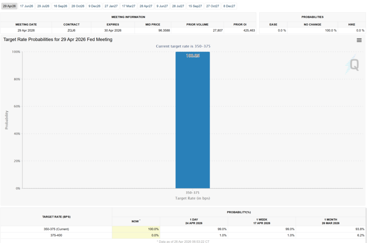Go to the 28 Jul27 tab
Screen dimensions: 368x243
pyautogui.click(x=179, y=6)
